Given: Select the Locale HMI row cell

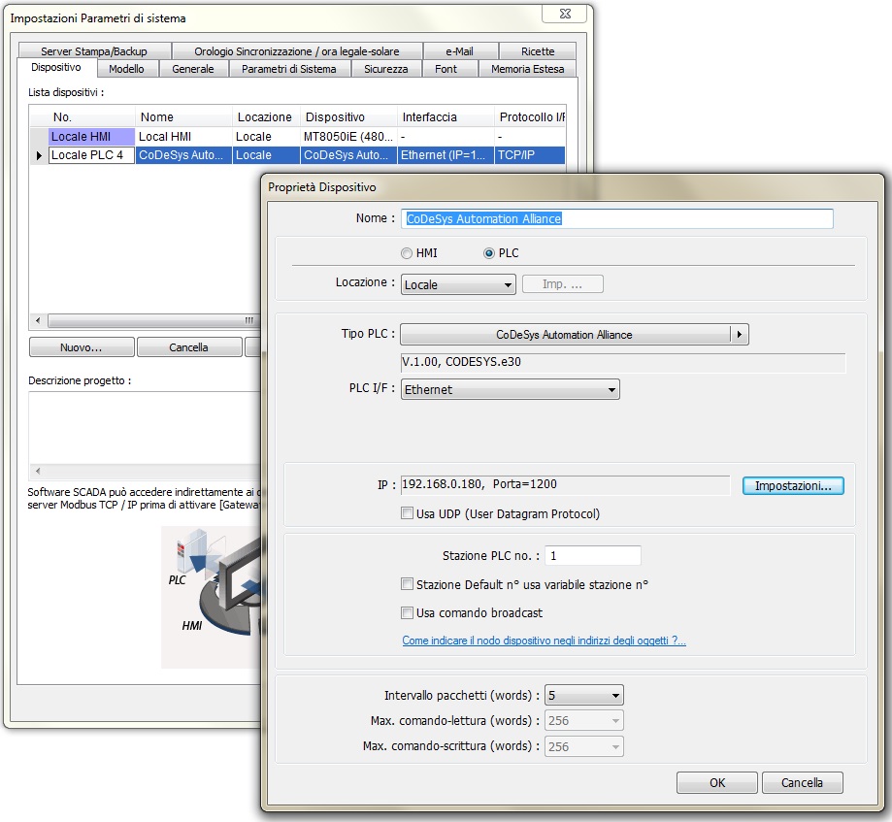Looking at the screenshot, I should tap(91, 137).
